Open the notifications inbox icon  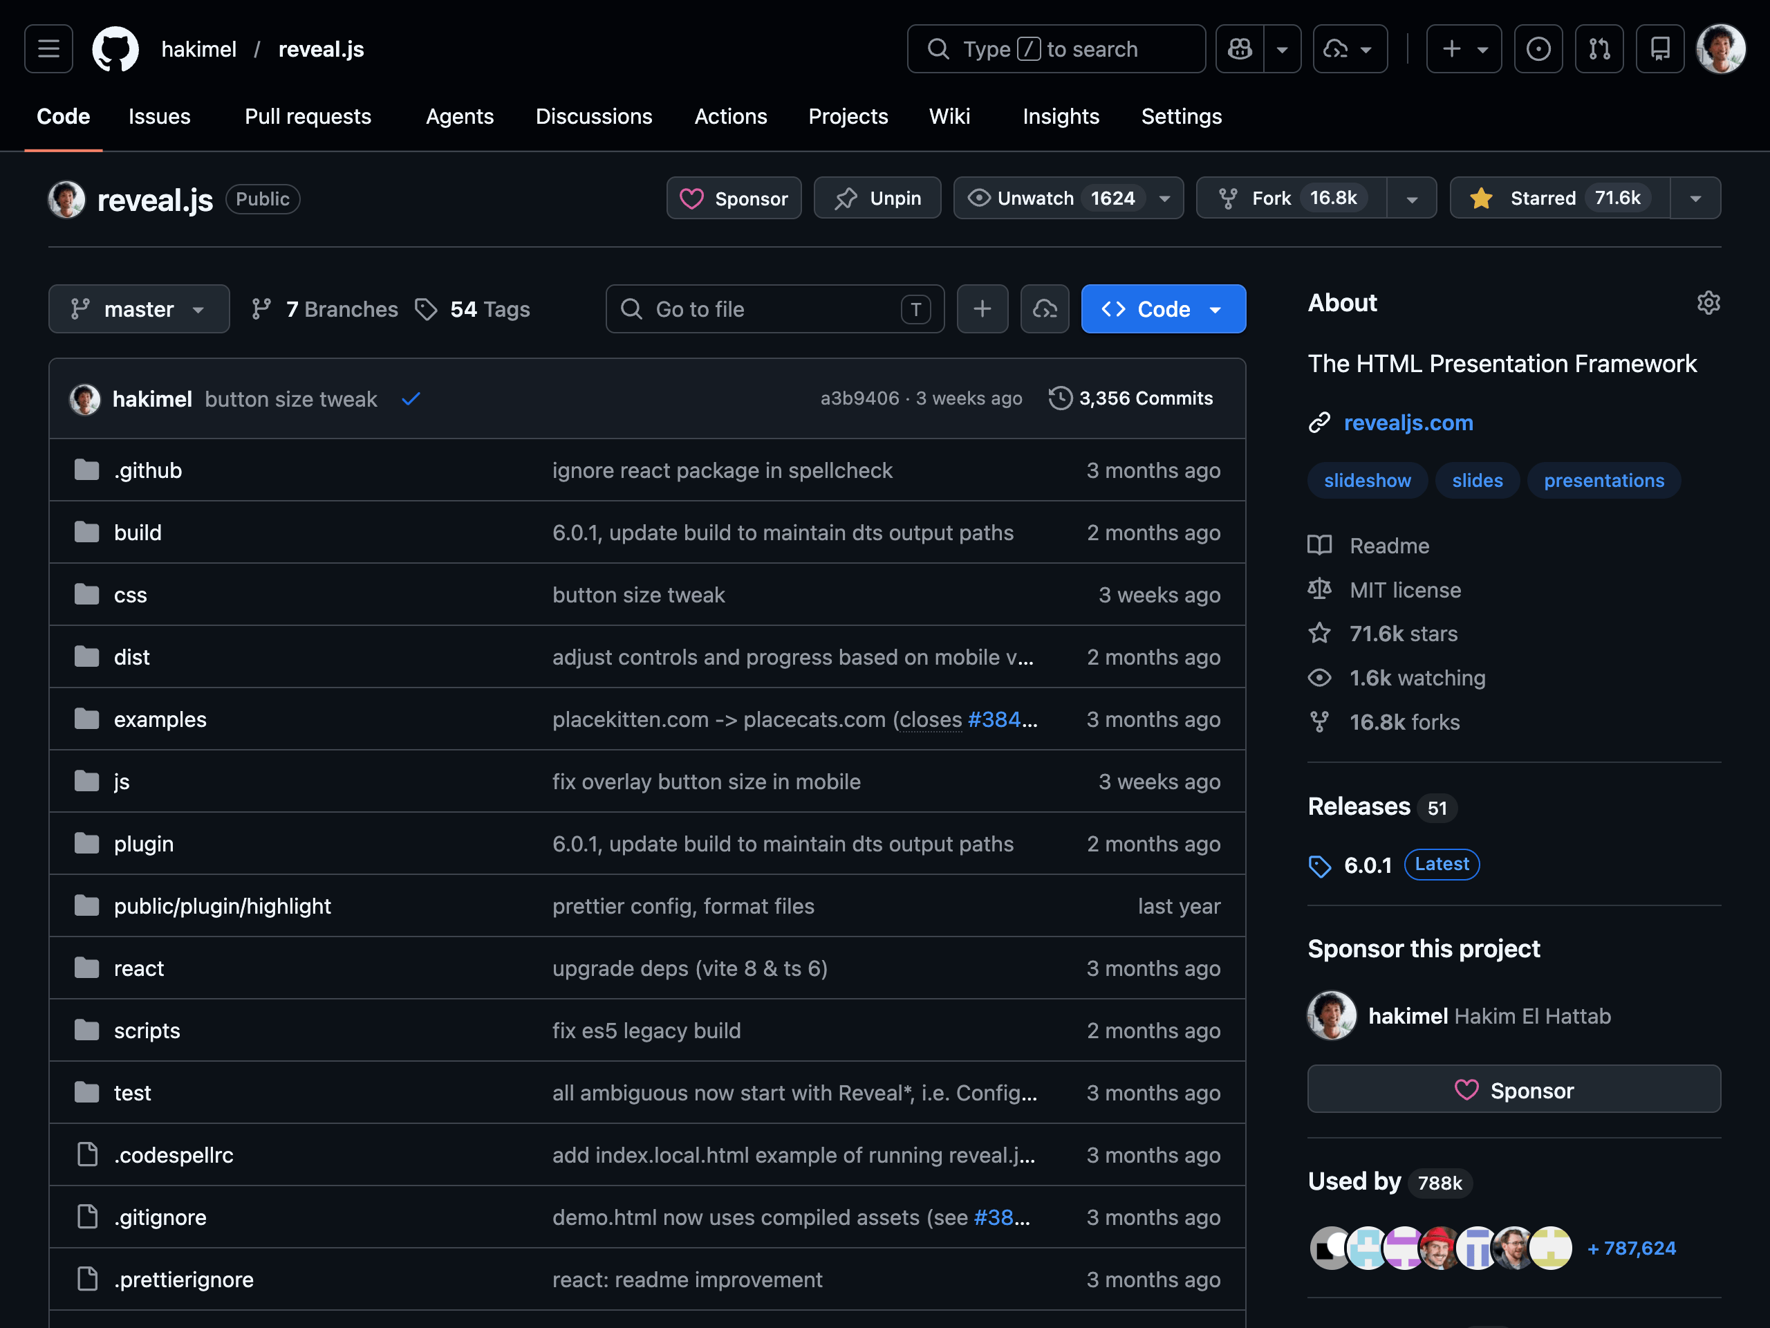1659,49
